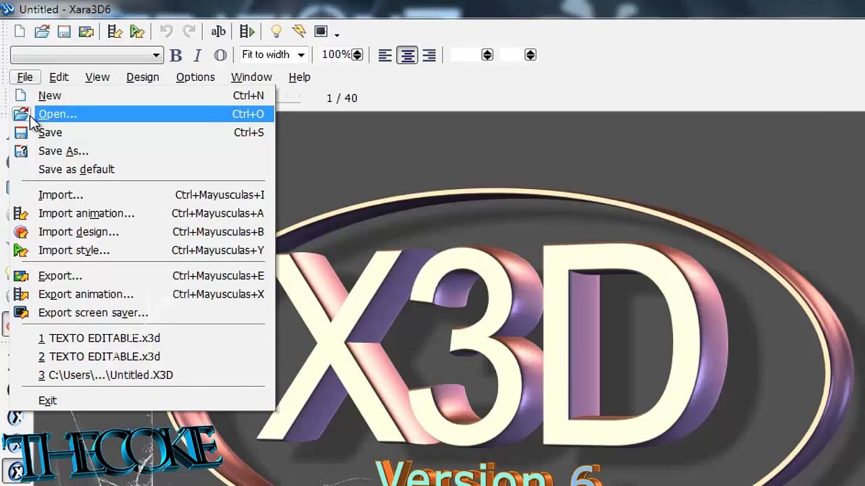865x486 pixels.
Task: Click the display window size icon
Action: coord(321,32)
